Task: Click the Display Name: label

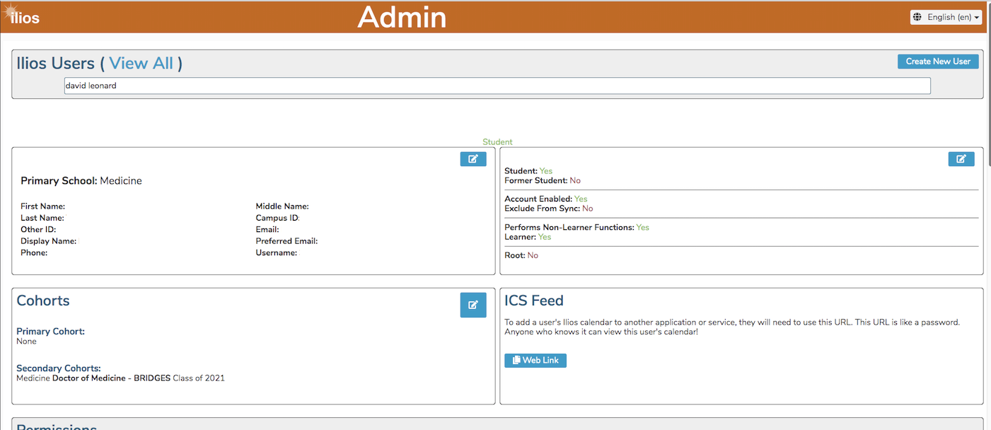Action: (49, 241)
